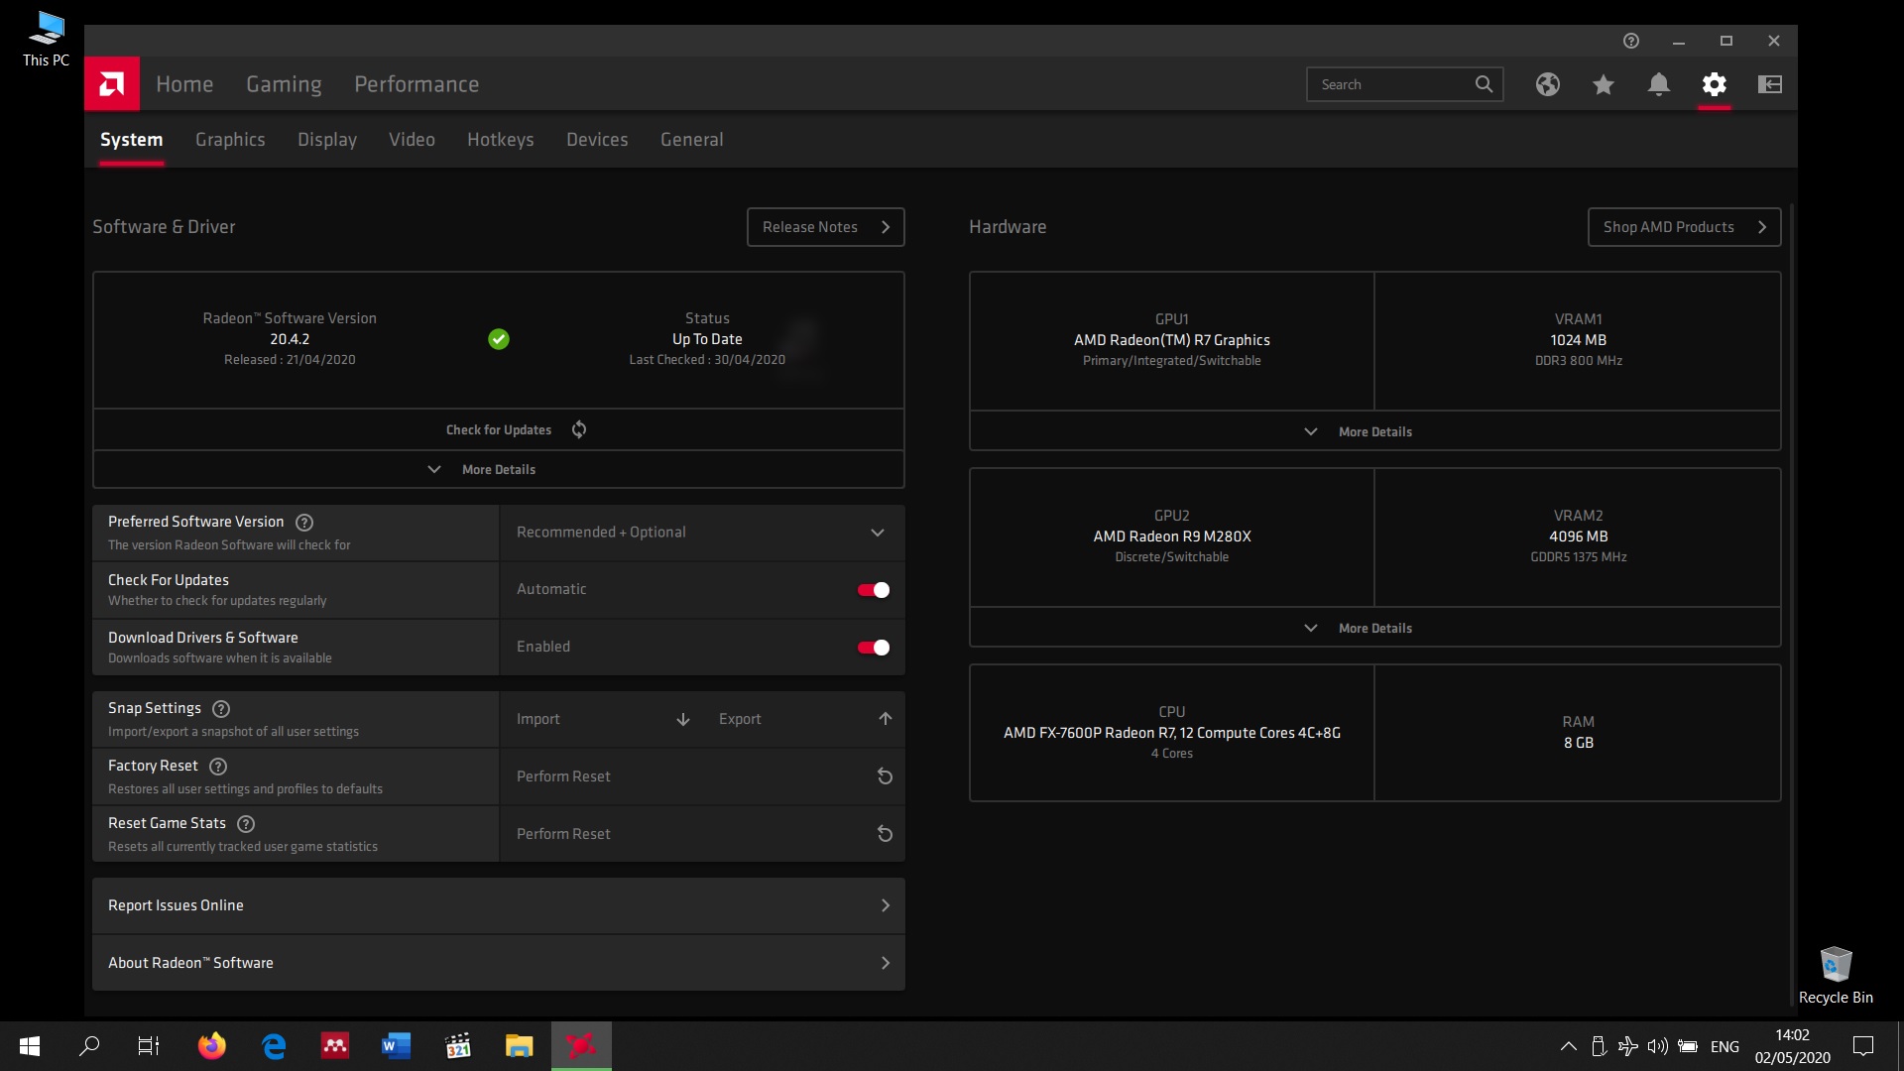
Task: Switch to the Display tab
Action: [327, 140]
